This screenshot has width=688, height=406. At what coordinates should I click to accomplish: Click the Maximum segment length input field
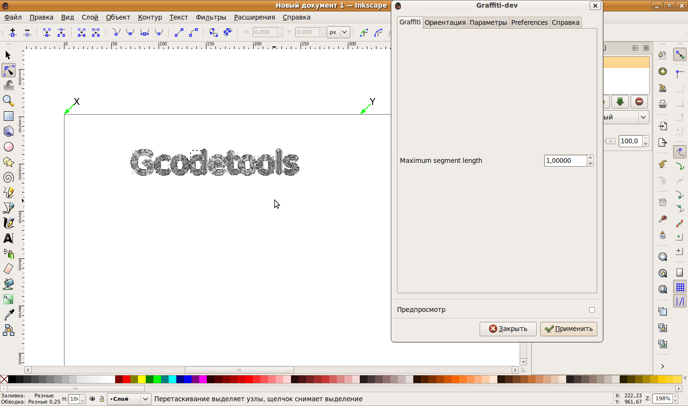(566, 160)
